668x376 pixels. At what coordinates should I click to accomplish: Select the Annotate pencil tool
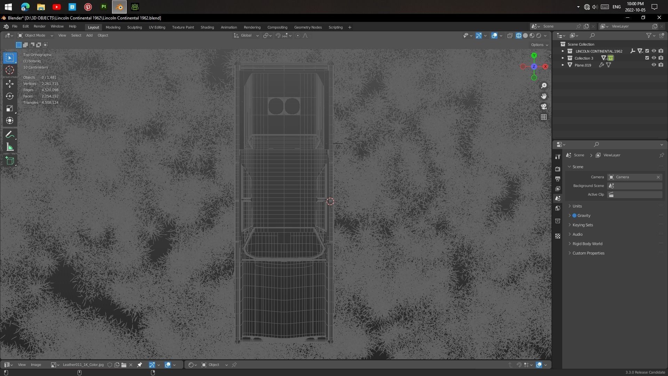[x=10, y=135]
